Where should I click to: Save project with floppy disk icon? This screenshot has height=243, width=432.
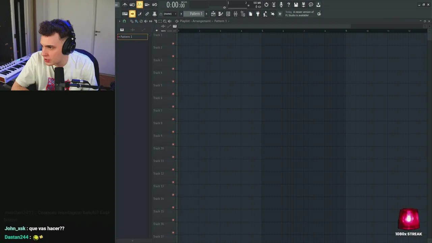pyautogui.click(x=296, y=5)
